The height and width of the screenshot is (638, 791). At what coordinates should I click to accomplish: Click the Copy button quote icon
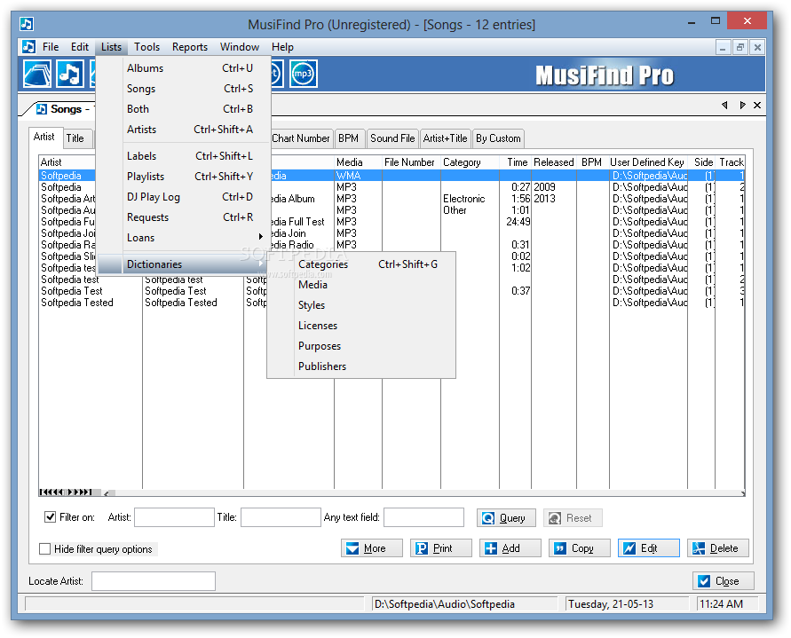560,548
